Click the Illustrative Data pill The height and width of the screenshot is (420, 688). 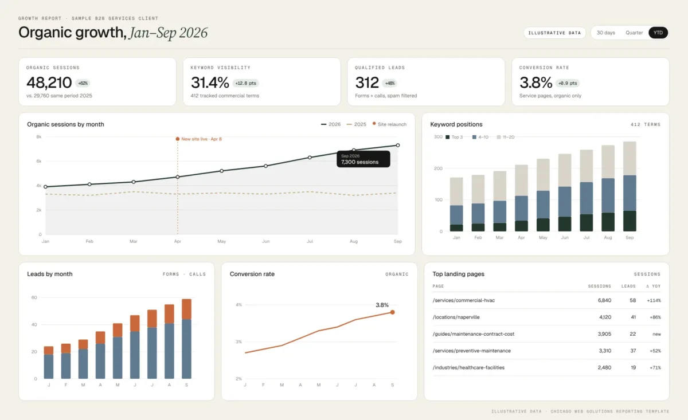554,33
